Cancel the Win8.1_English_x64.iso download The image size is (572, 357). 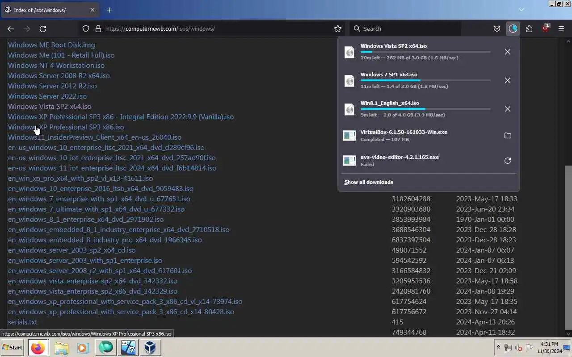[508, 109]
